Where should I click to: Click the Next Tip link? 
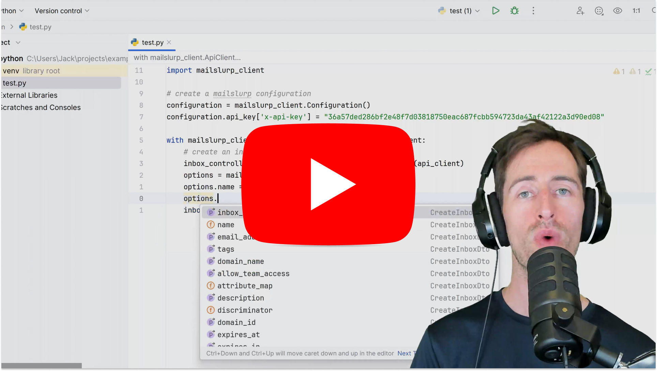click(x=404, y=354)
